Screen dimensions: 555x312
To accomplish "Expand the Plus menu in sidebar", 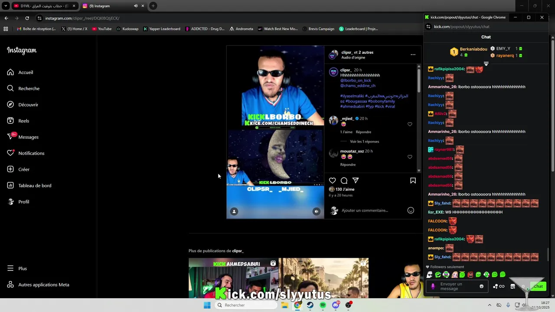I will coord(17,269).
